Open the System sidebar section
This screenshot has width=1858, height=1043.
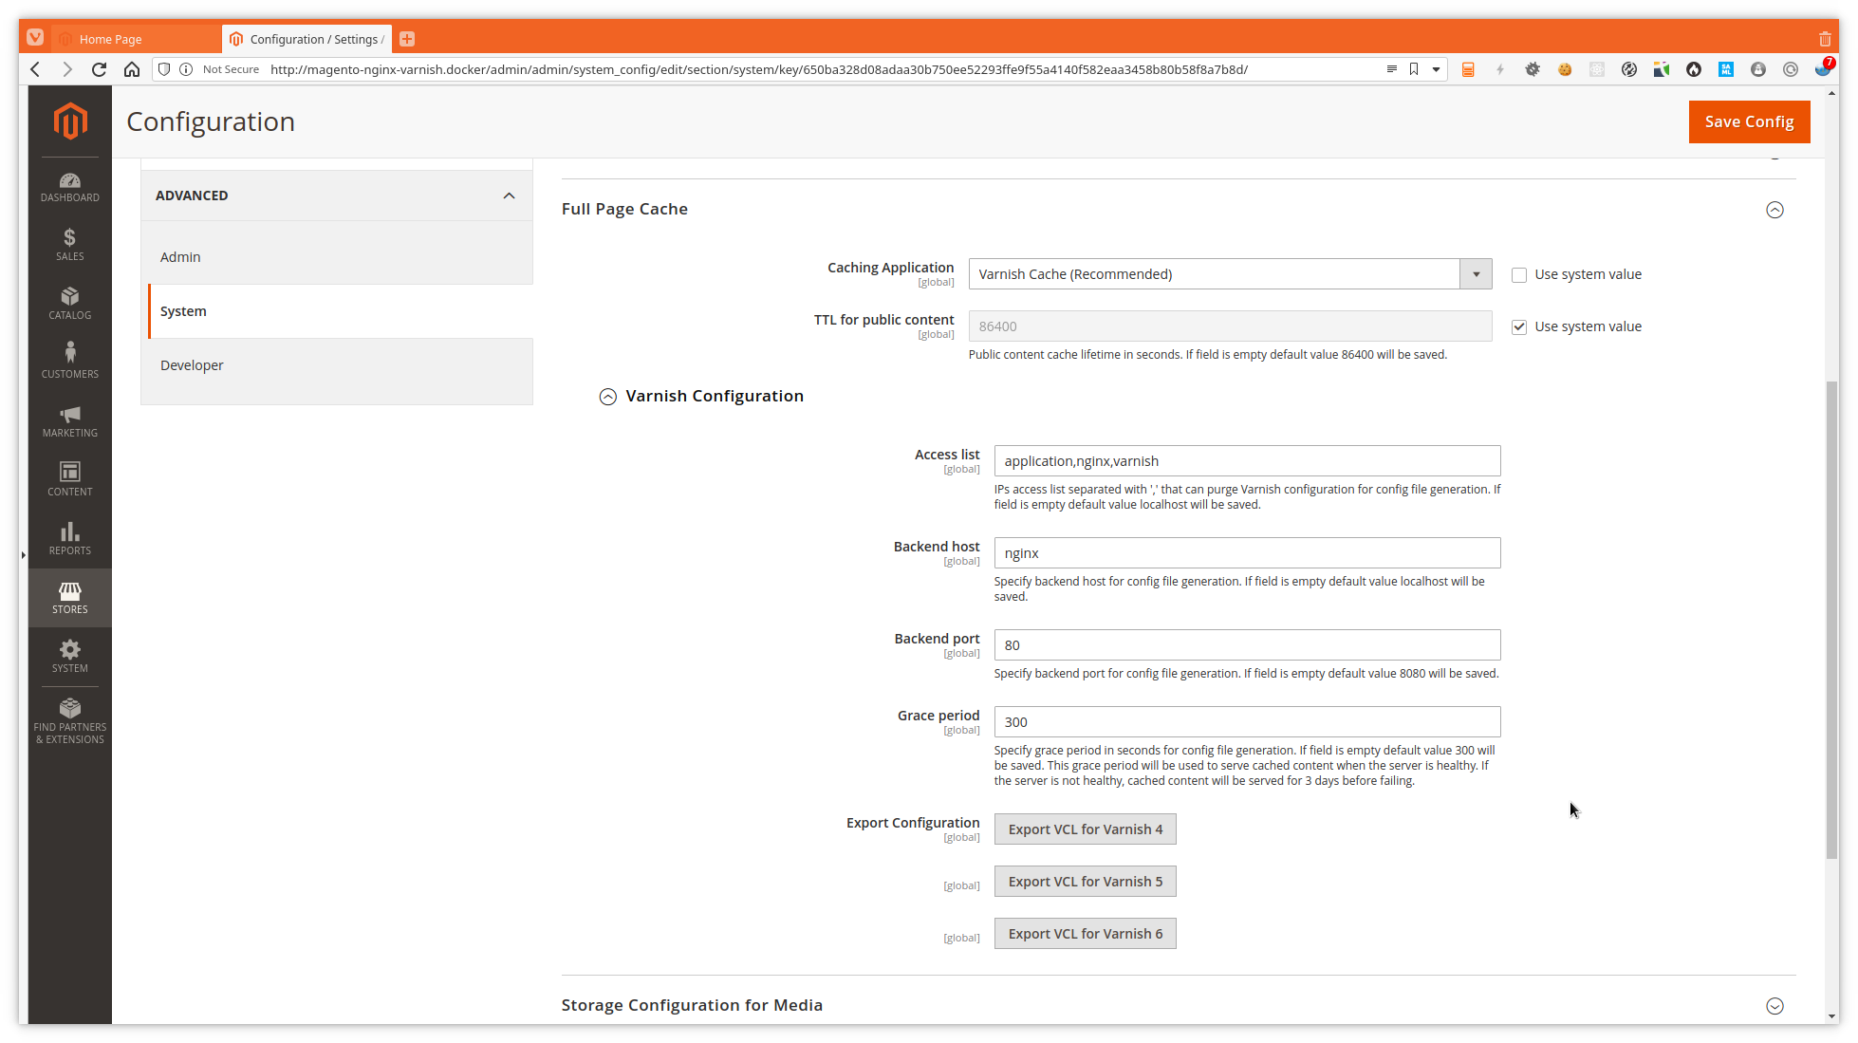pyautogui.click(x=69, y=656)
